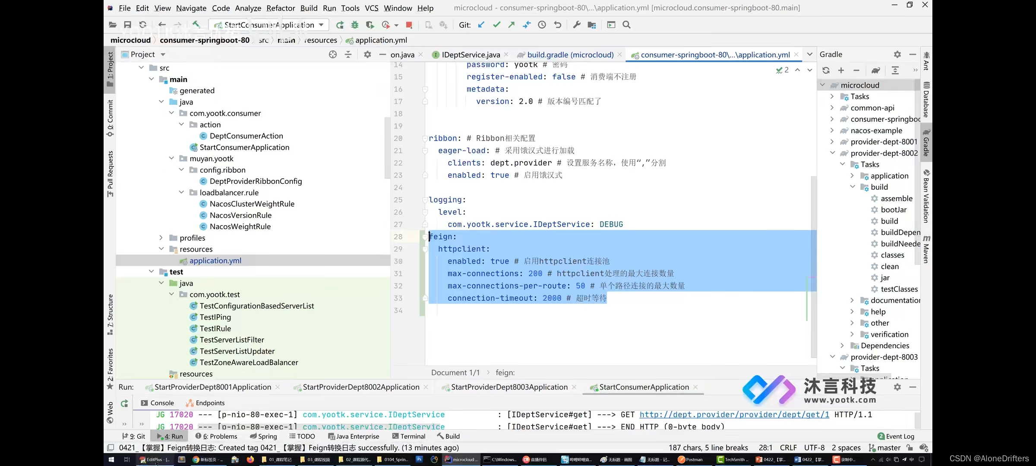
Task: Open the dept.provider URL link in console
Action: [734, 415]
